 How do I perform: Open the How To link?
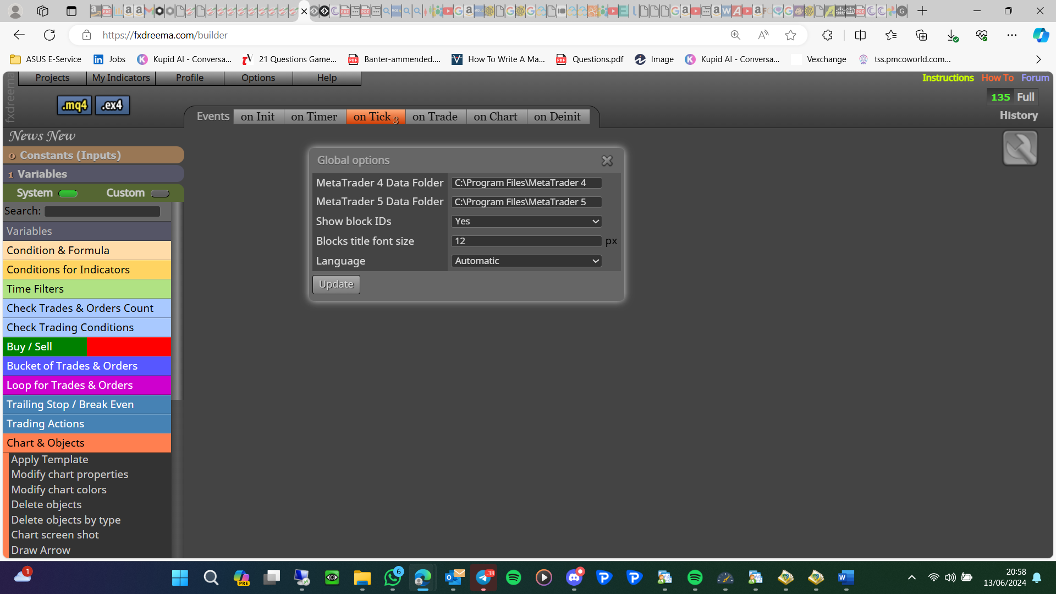coord(997,78)
